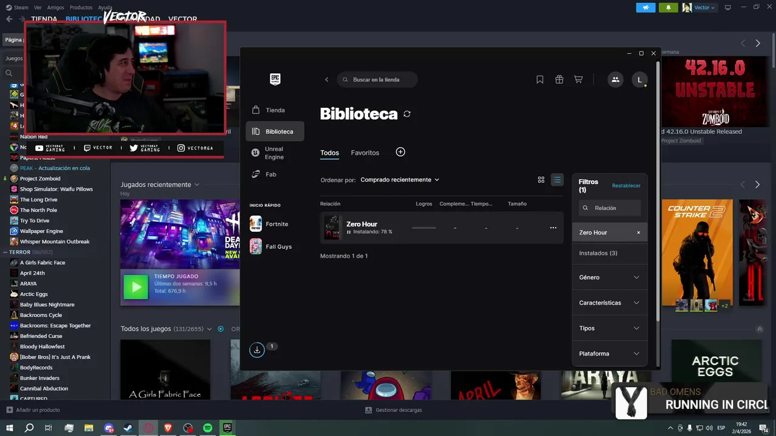
Task: Expand the Género filter section
Action: pos(609,277)
